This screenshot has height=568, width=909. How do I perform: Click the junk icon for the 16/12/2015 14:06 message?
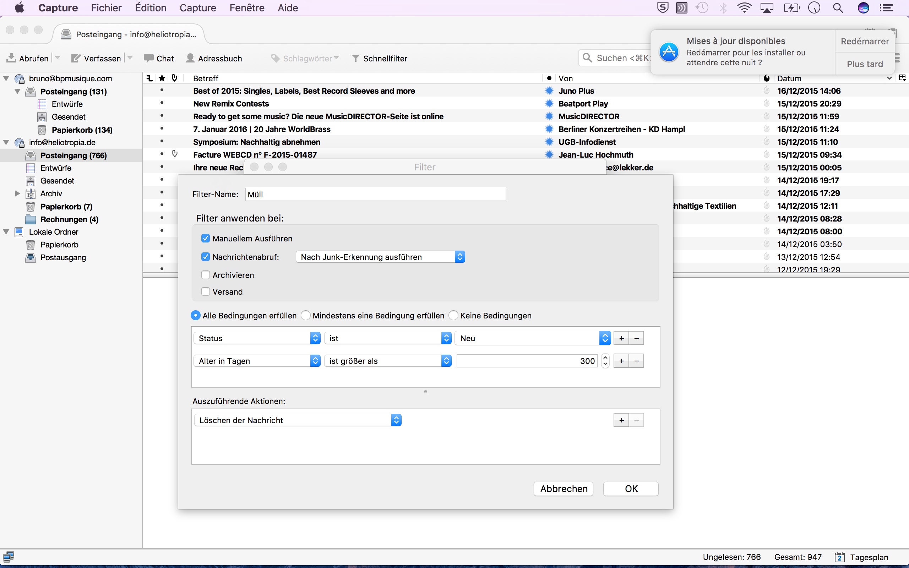[767, 91]
